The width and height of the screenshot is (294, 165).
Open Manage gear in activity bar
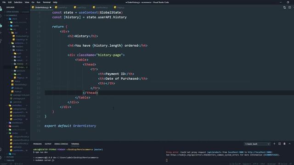point(1,158)
